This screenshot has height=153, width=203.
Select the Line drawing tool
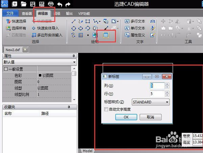[x=73, y=21]
